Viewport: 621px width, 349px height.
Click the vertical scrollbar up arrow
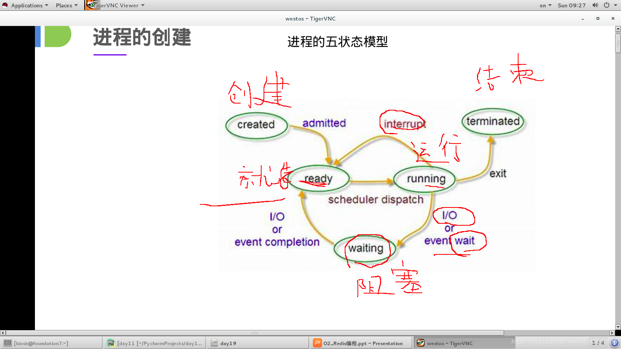(618, 29)
